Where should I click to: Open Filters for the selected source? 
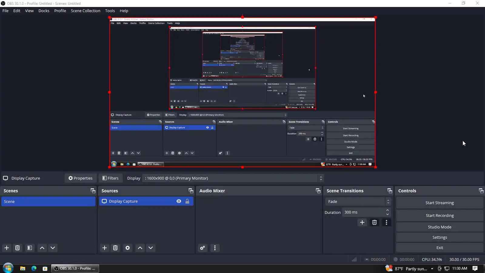[110, 178]
